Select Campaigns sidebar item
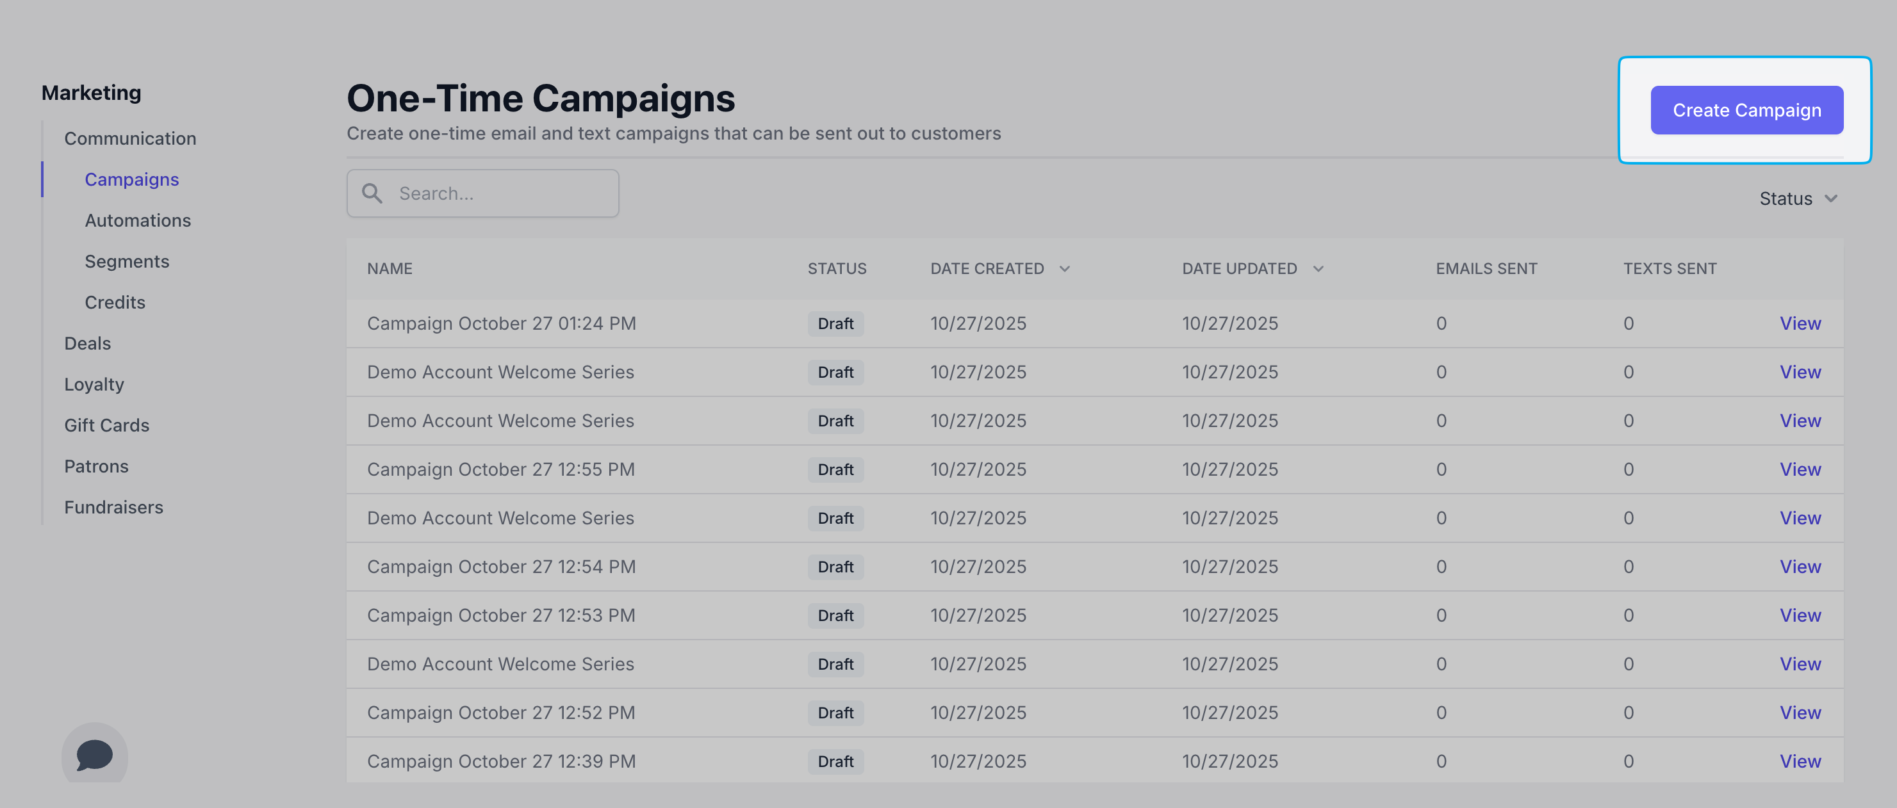The height and width of the screenshot is (808, 1897). tap(132, 179)
